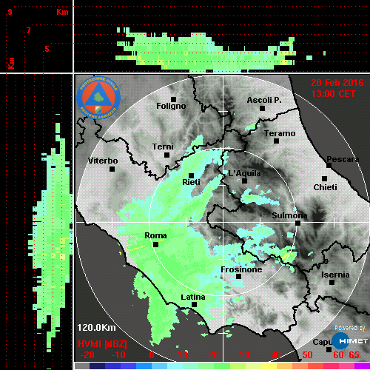Click the 30 dBZ scale value
This screenshot has width=370, height=370.
[244, 355]
